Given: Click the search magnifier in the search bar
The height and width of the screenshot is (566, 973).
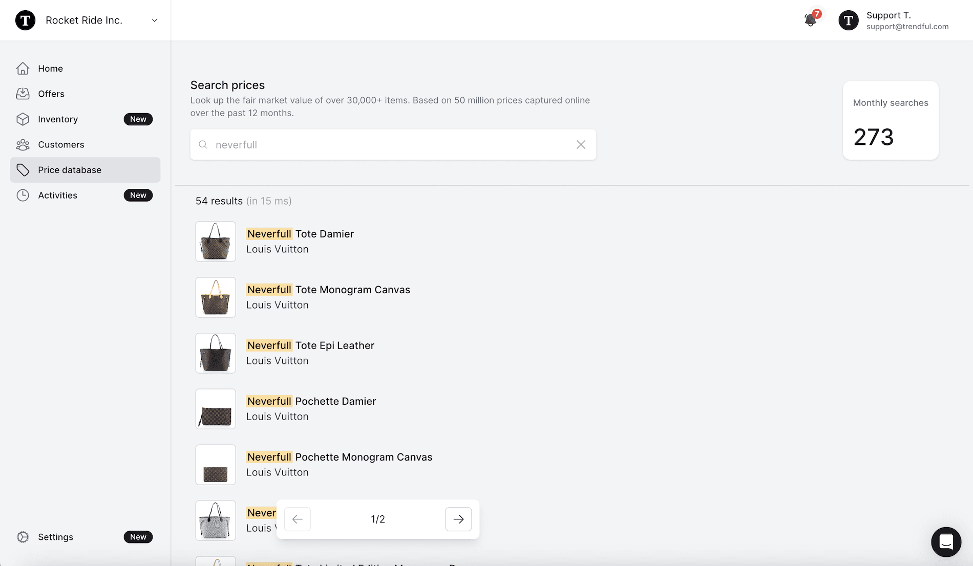Looking at the screenshot, I should point(203,144).
